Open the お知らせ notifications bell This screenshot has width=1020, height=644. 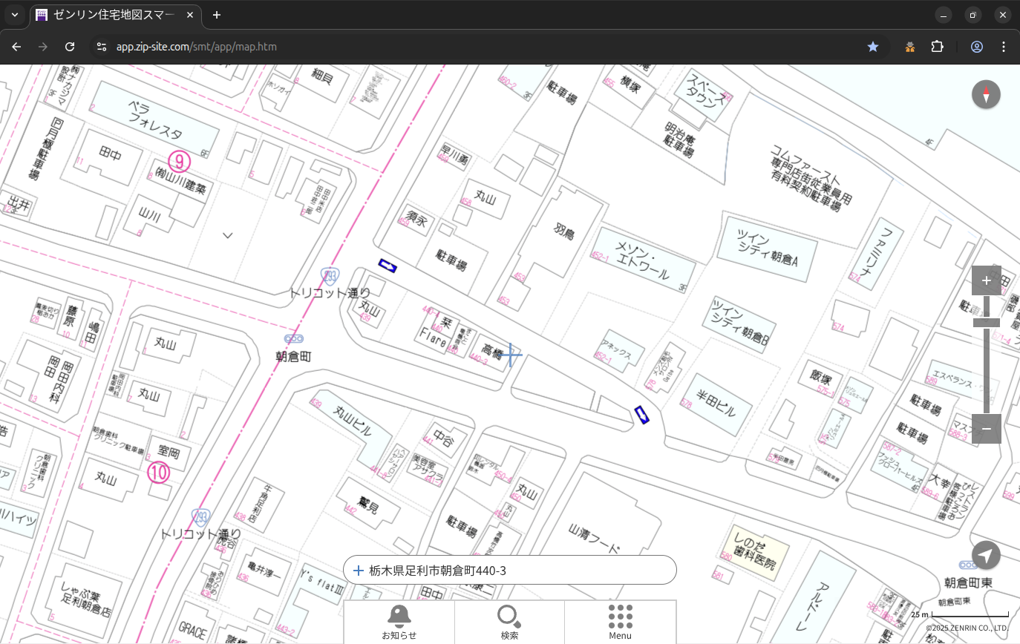coord(399,622)
